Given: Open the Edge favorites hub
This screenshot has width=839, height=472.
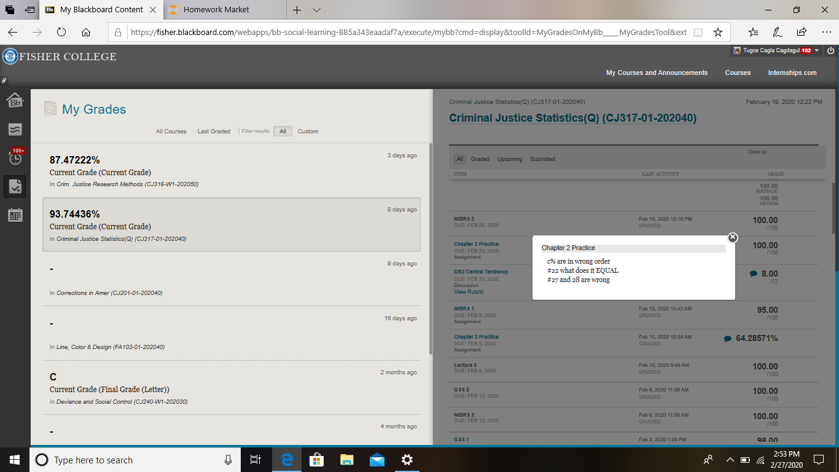Looking at the screenshot, I should 754,32.
